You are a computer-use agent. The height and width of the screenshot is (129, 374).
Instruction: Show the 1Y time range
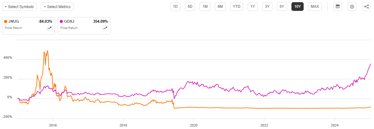(253, 7)
